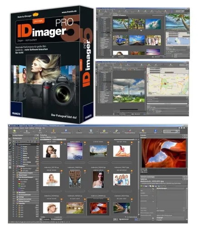The width and height of the screenshot is (198, 230).
Task: Focus the search field in bottom window toolbar
Action: pyautogui.click(x=170, y=131)
